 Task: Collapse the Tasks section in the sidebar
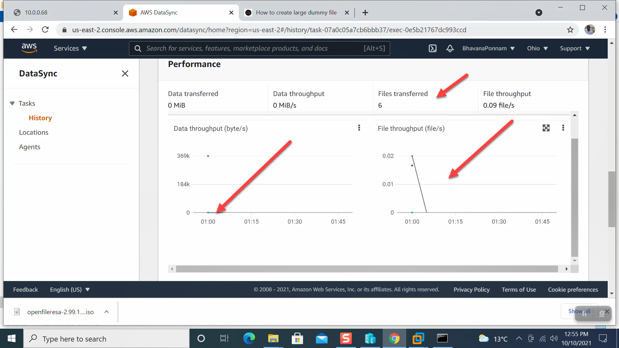pos(12,103)
